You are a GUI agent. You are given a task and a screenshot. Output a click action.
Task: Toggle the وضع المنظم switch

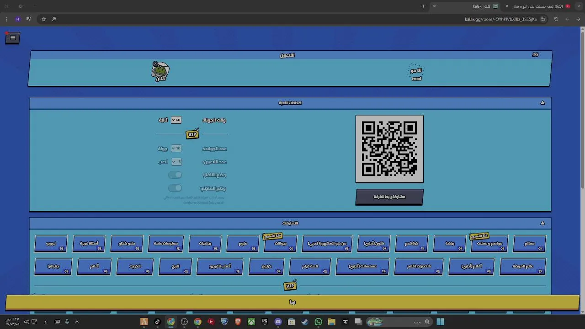click(x=175, y=188)
